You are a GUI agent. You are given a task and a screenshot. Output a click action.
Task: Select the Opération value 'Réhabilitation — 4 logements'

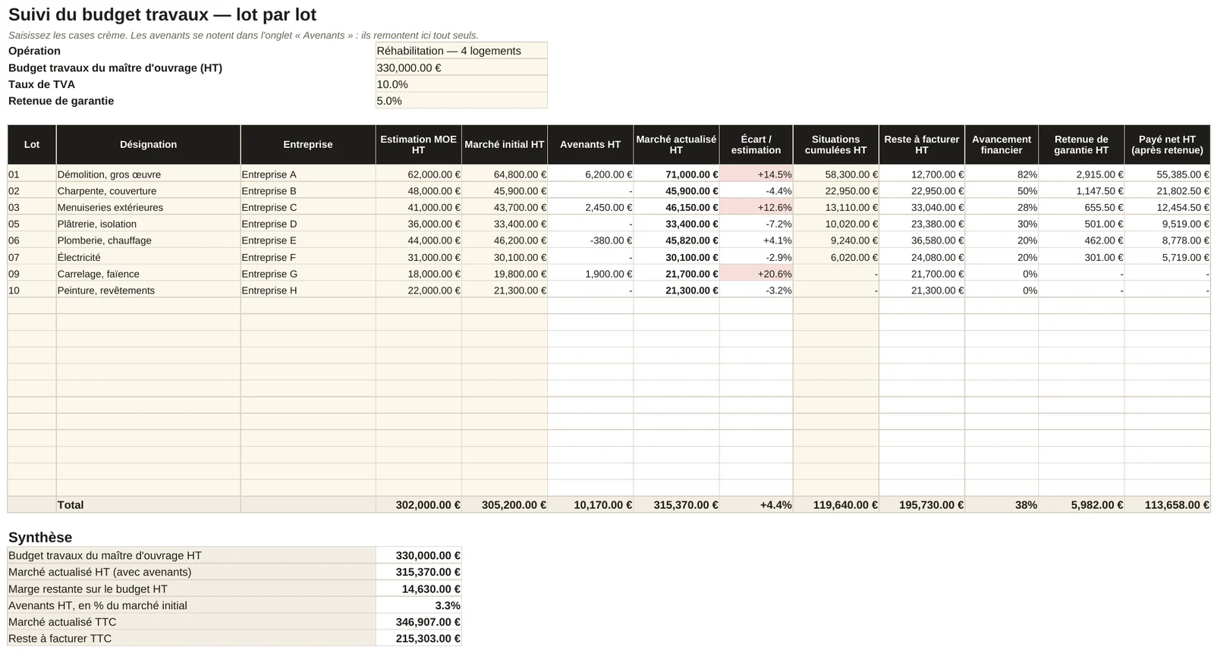pyautogui.click(x=461, y=51)
